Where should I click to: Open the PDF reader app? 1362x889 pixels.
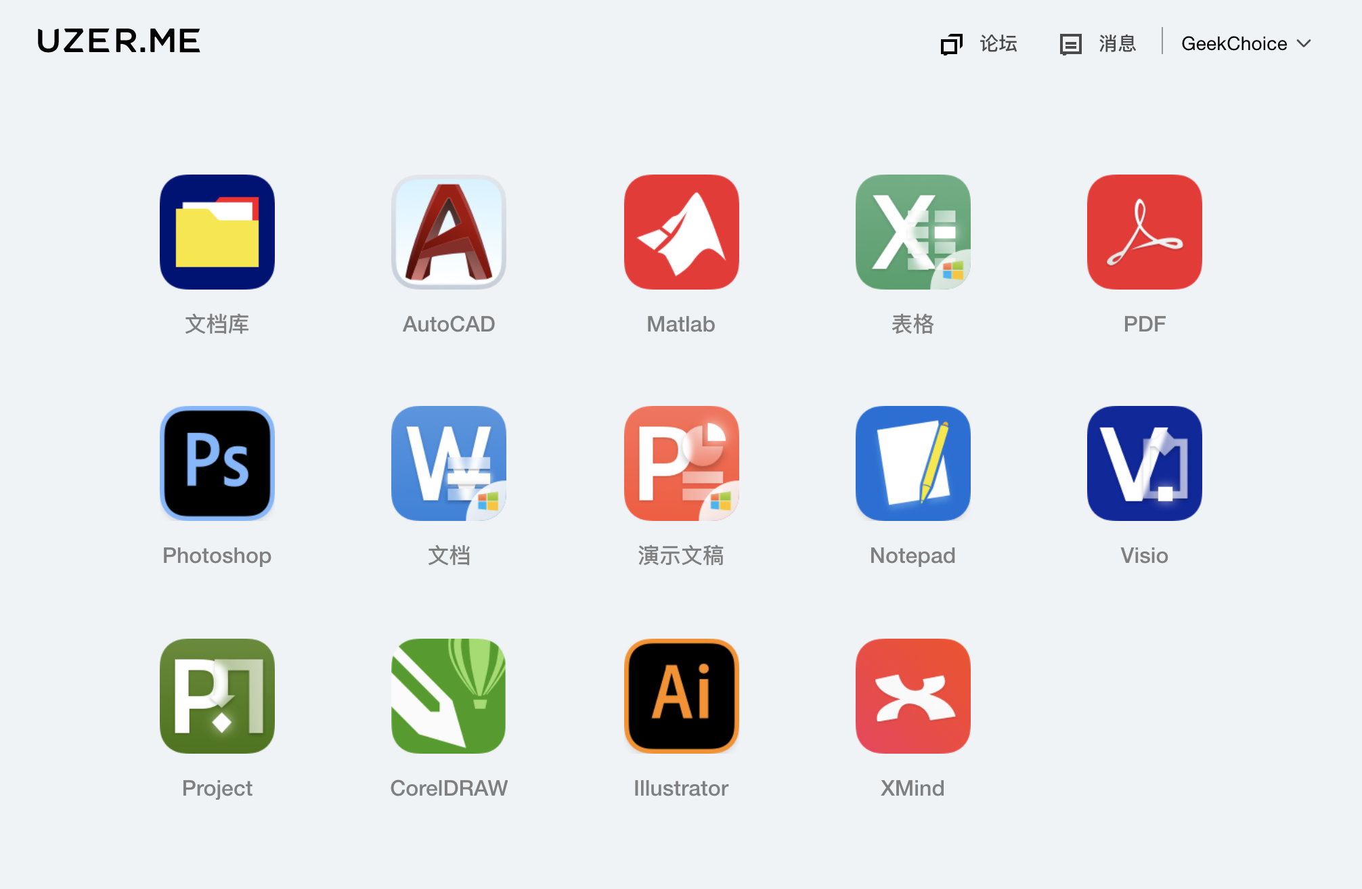click(x=1144, y=232)
